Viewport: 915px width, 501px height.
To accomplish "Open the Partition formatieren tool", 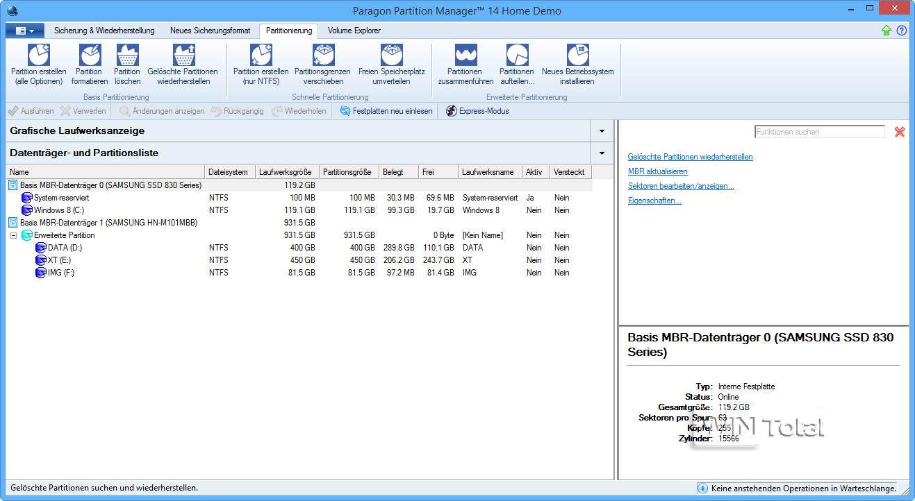I will tap(89, 62).
